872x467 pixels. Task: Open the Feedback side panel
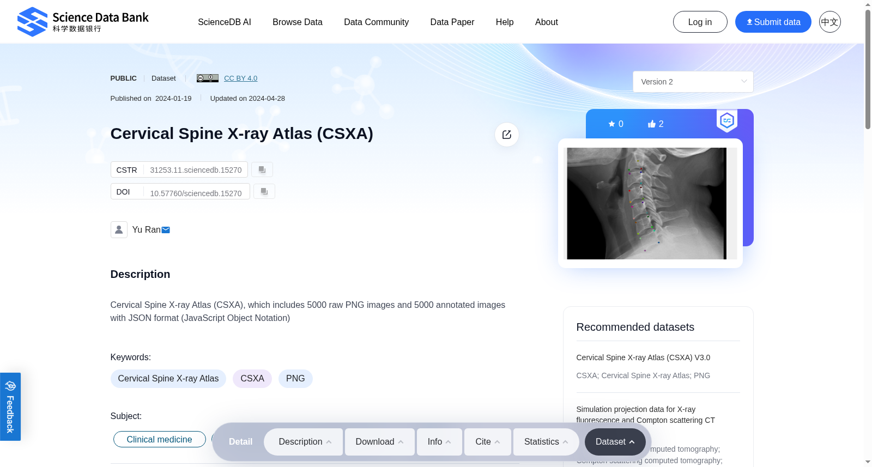[10, 407]
